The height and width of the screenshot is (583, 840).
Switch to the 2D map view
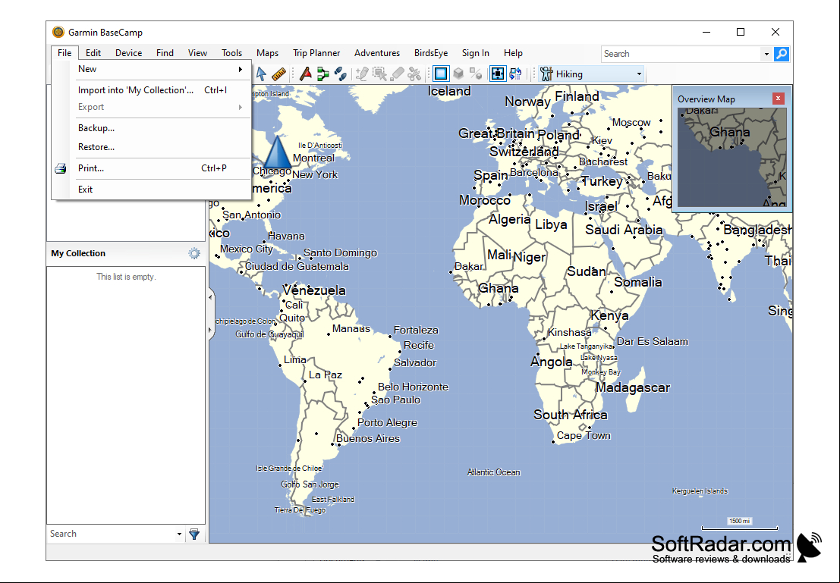click(441, 74)
